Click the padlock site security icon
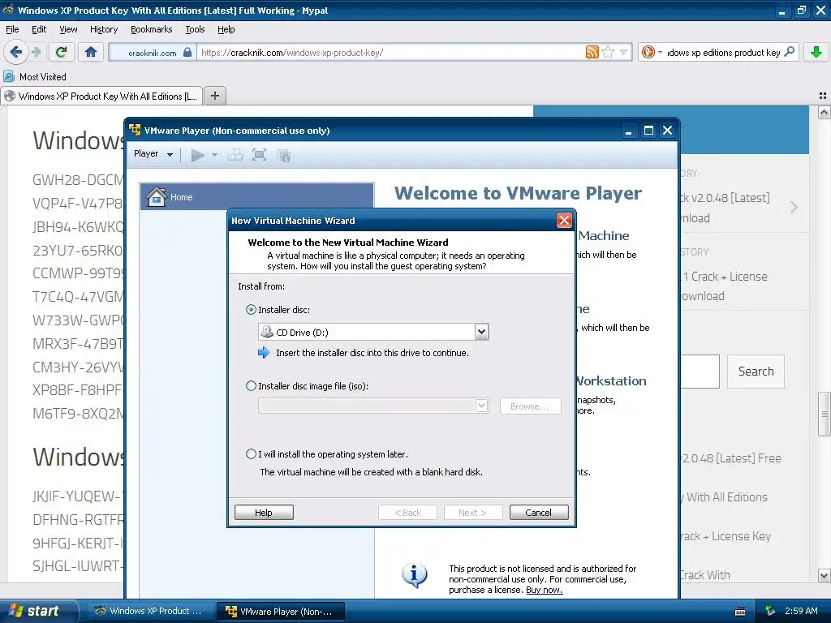Screen dimensions: 831x623 [187, 52]
